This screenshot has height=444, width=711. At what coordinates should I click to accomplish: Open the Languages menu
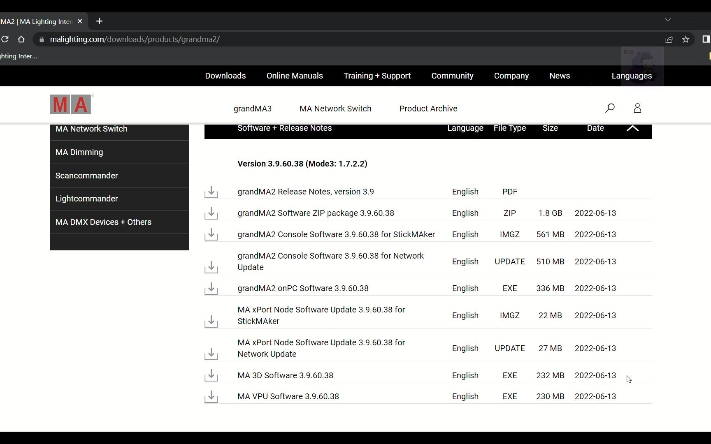click(632, 76)
